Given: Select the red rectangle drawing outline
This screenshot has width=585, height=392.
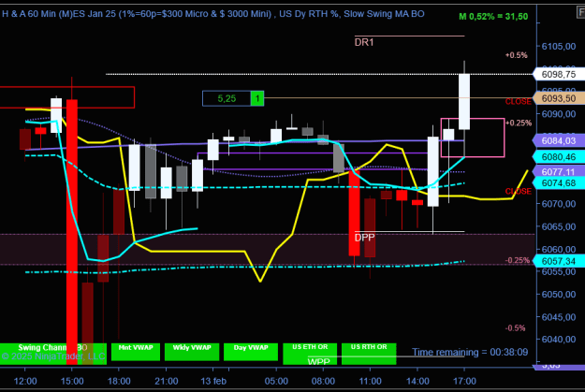Looking at the screenshot, I should (x=67, y=97).
